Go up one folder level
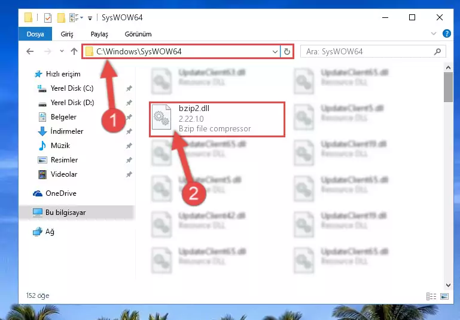Image resolution: width=460 pixels, height=320 pixels. (x=74, y=51)
